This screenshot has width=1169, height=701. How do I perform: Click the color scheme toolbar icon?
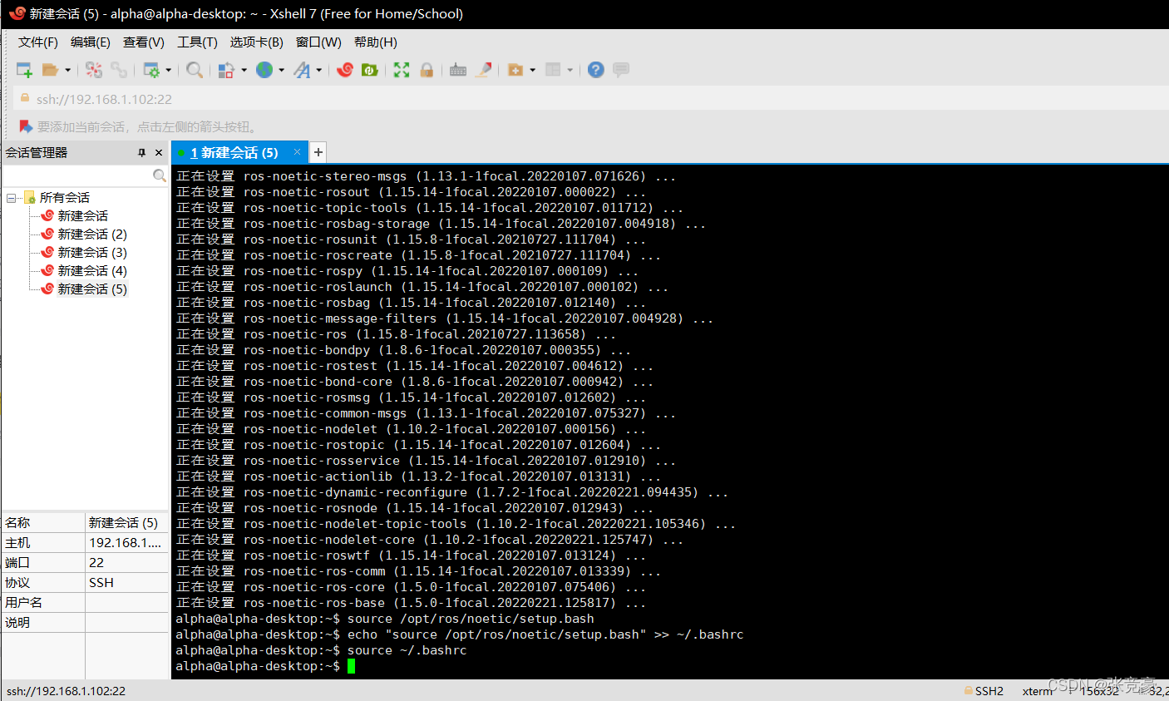tap(226, 70)
